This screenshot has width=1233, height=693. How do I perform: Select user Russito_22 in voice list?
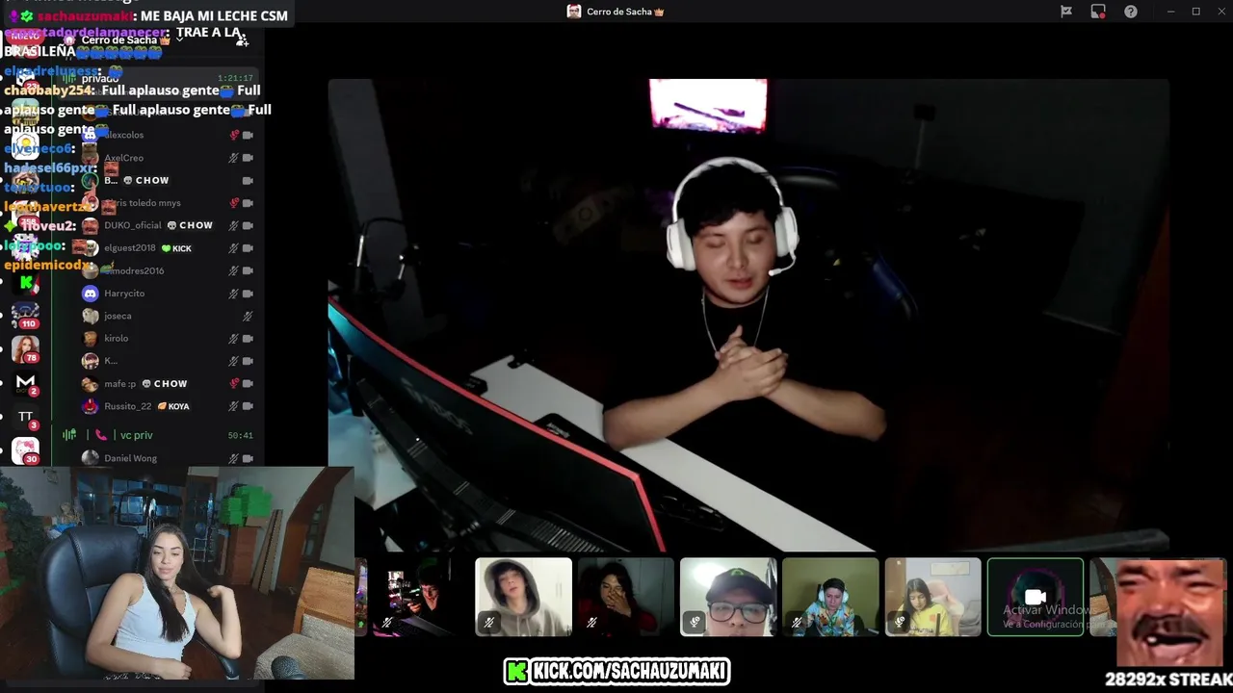coord(127,406)
